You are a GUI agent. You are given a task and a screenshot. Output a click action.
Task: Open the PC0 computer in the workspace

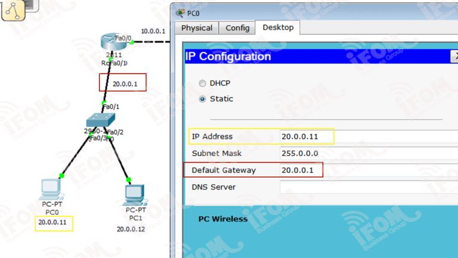coord(51,189)
